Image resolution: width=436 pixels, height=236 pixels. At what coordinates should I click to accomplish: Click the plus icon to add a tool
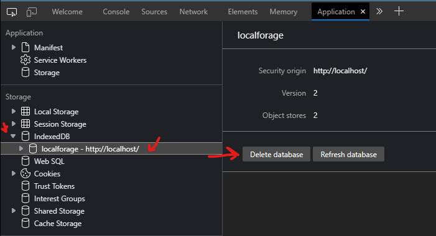pyautogui.click(x=399, y=11)
